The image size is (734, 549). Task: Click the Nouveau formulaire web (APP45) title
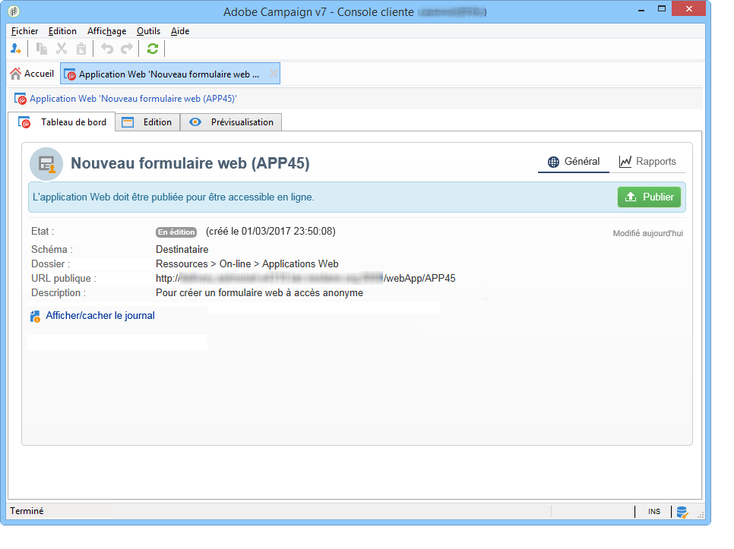190,163
